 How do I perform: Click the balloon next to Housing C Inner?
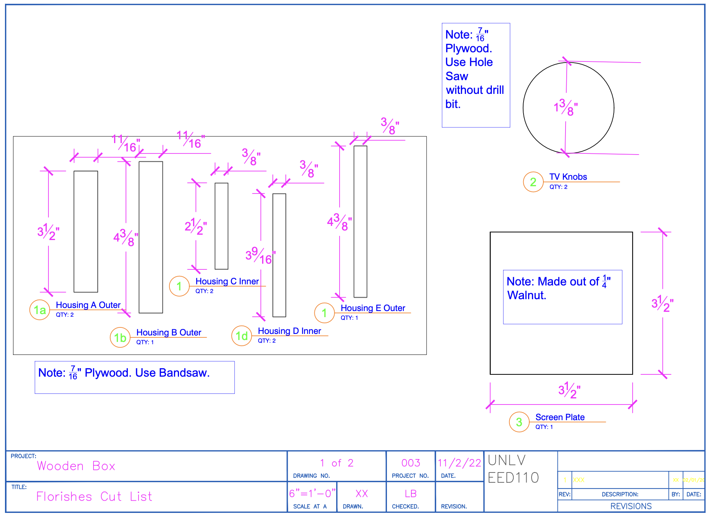click(x=179, y=286)
